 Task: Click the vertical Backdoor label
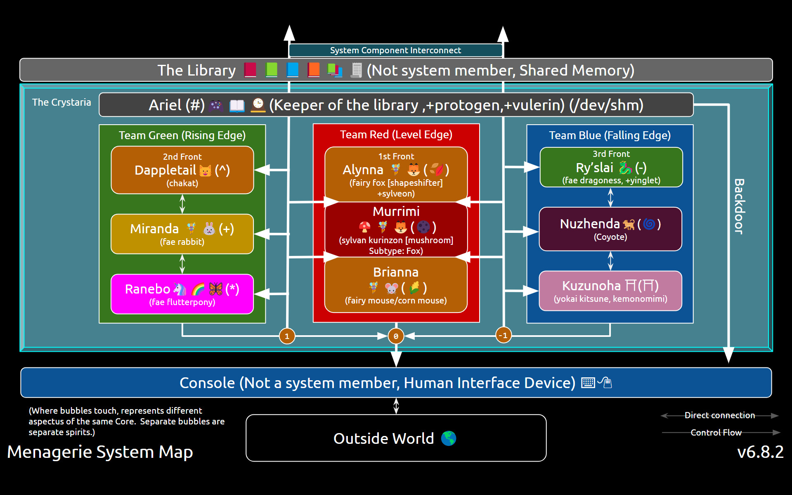pyautogui.click(x=739, y=206)
